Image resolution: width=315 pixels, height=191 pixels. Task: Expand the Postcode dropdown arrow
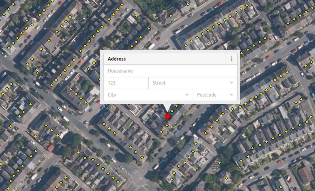(x=231, y=95)
